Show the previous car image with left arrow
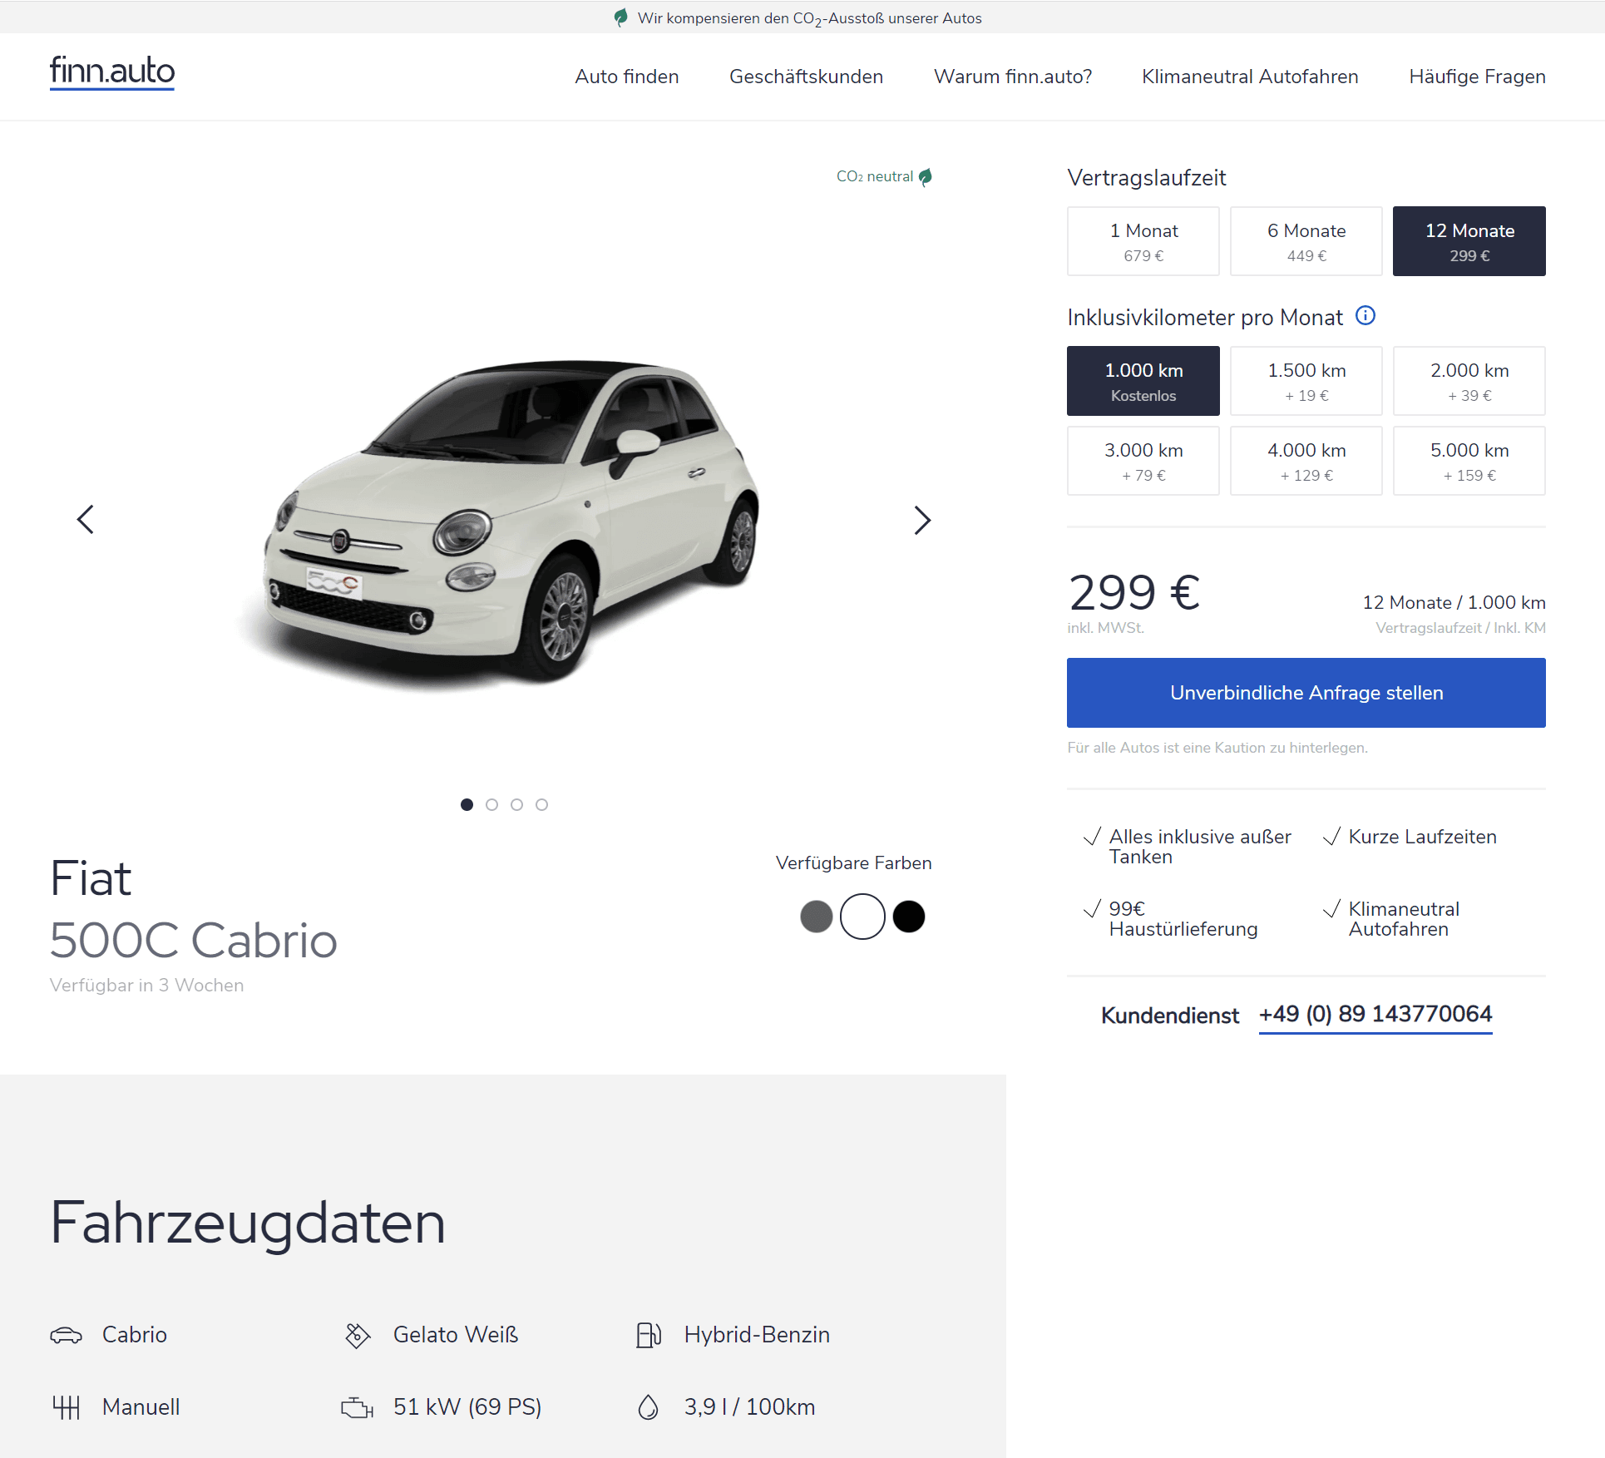Viewport: 1605px width, 1458px height. click(x=86, y=520)
